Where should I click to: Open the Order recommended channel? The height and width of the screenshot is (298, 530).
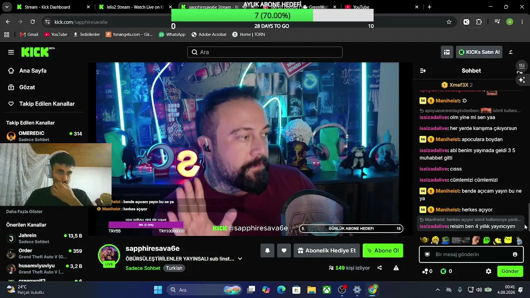(44, 254)
